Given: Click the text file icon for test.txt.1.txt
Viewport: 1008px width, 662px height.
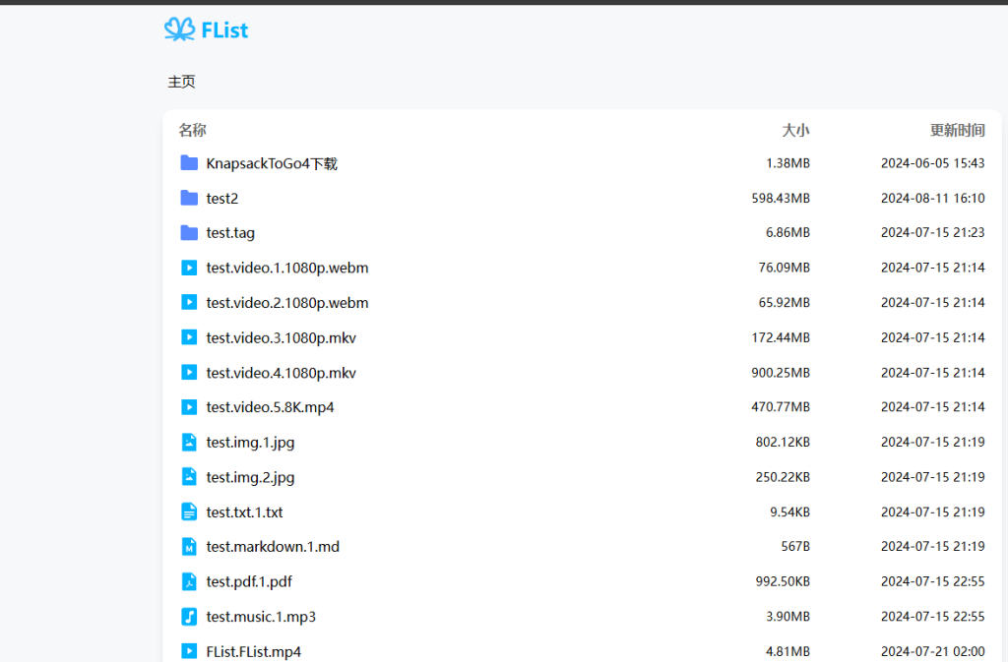Looking at the screenshot, I should coord(189,512).
